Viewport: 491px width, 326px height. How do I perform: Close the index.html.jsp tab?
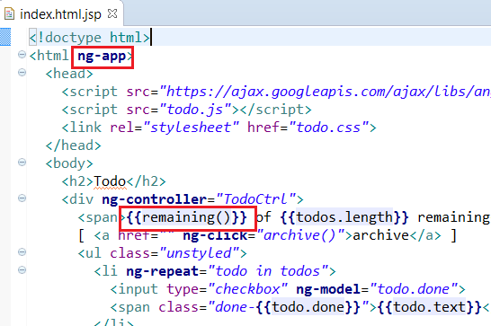pos(112,13)
